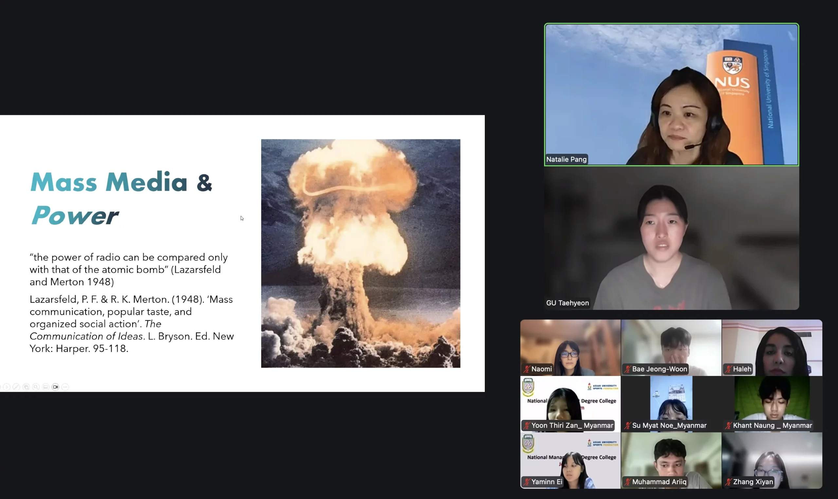Click Muhammad Ariiq's muted mic icon
This screenshot has height=499, width=838.
tap(627, 482)
